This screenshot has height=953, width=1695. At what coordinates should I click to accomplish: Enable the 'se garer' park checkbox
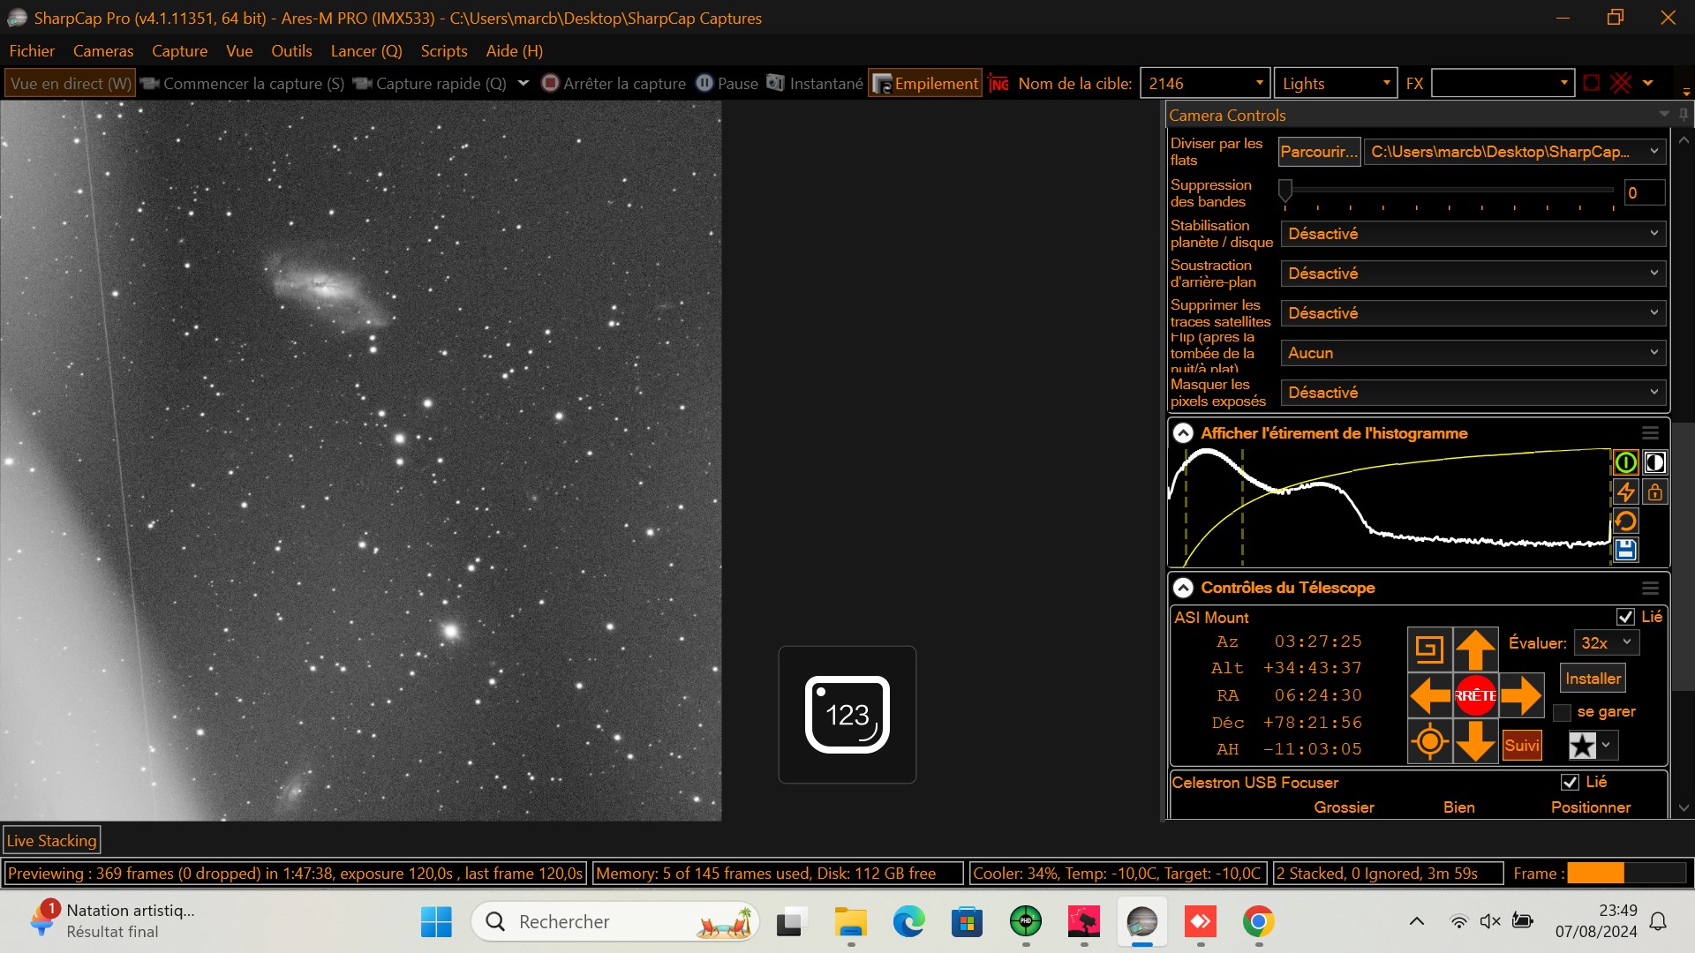pos(1562,712)
